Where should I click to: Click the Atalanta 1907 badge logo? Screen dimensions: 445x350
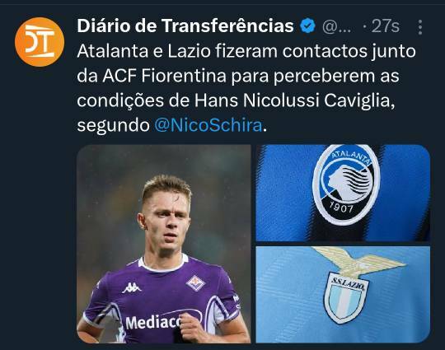[x=346, y=185]
